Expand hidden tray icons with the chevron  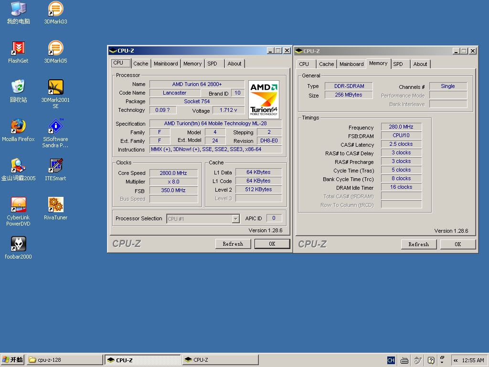click(456, 360)
